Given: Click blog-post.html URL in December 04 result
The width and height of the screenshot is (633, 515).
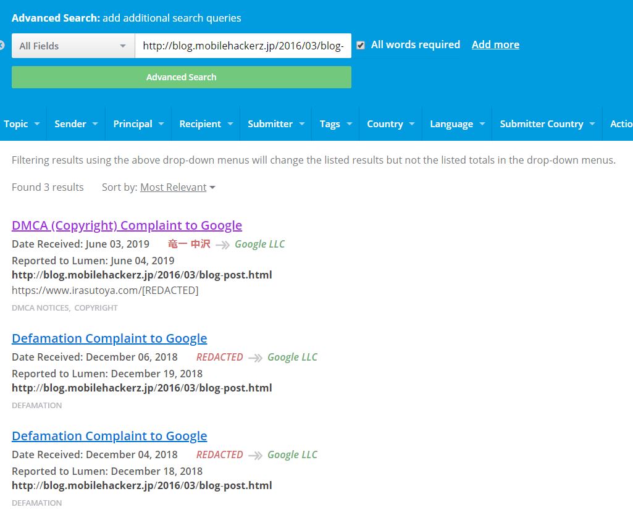Looking at the screenshot, I should pos(141,485).
